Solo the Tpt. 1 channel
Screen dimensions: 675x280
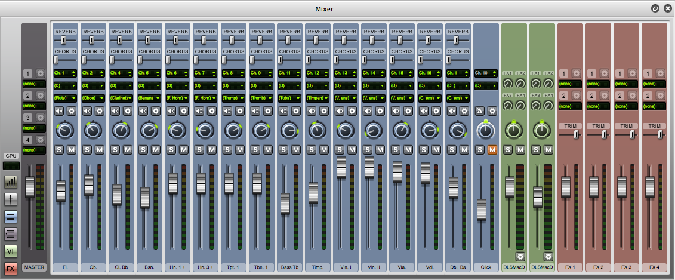(x=227, y=149)
